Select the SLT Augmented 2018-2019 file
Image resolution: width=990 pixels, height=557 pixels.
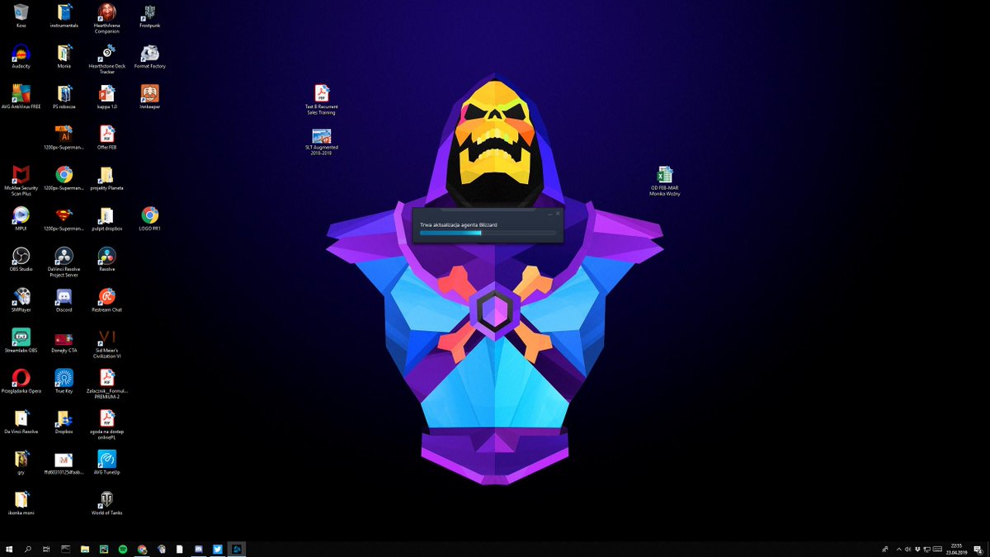coord(322,141)
